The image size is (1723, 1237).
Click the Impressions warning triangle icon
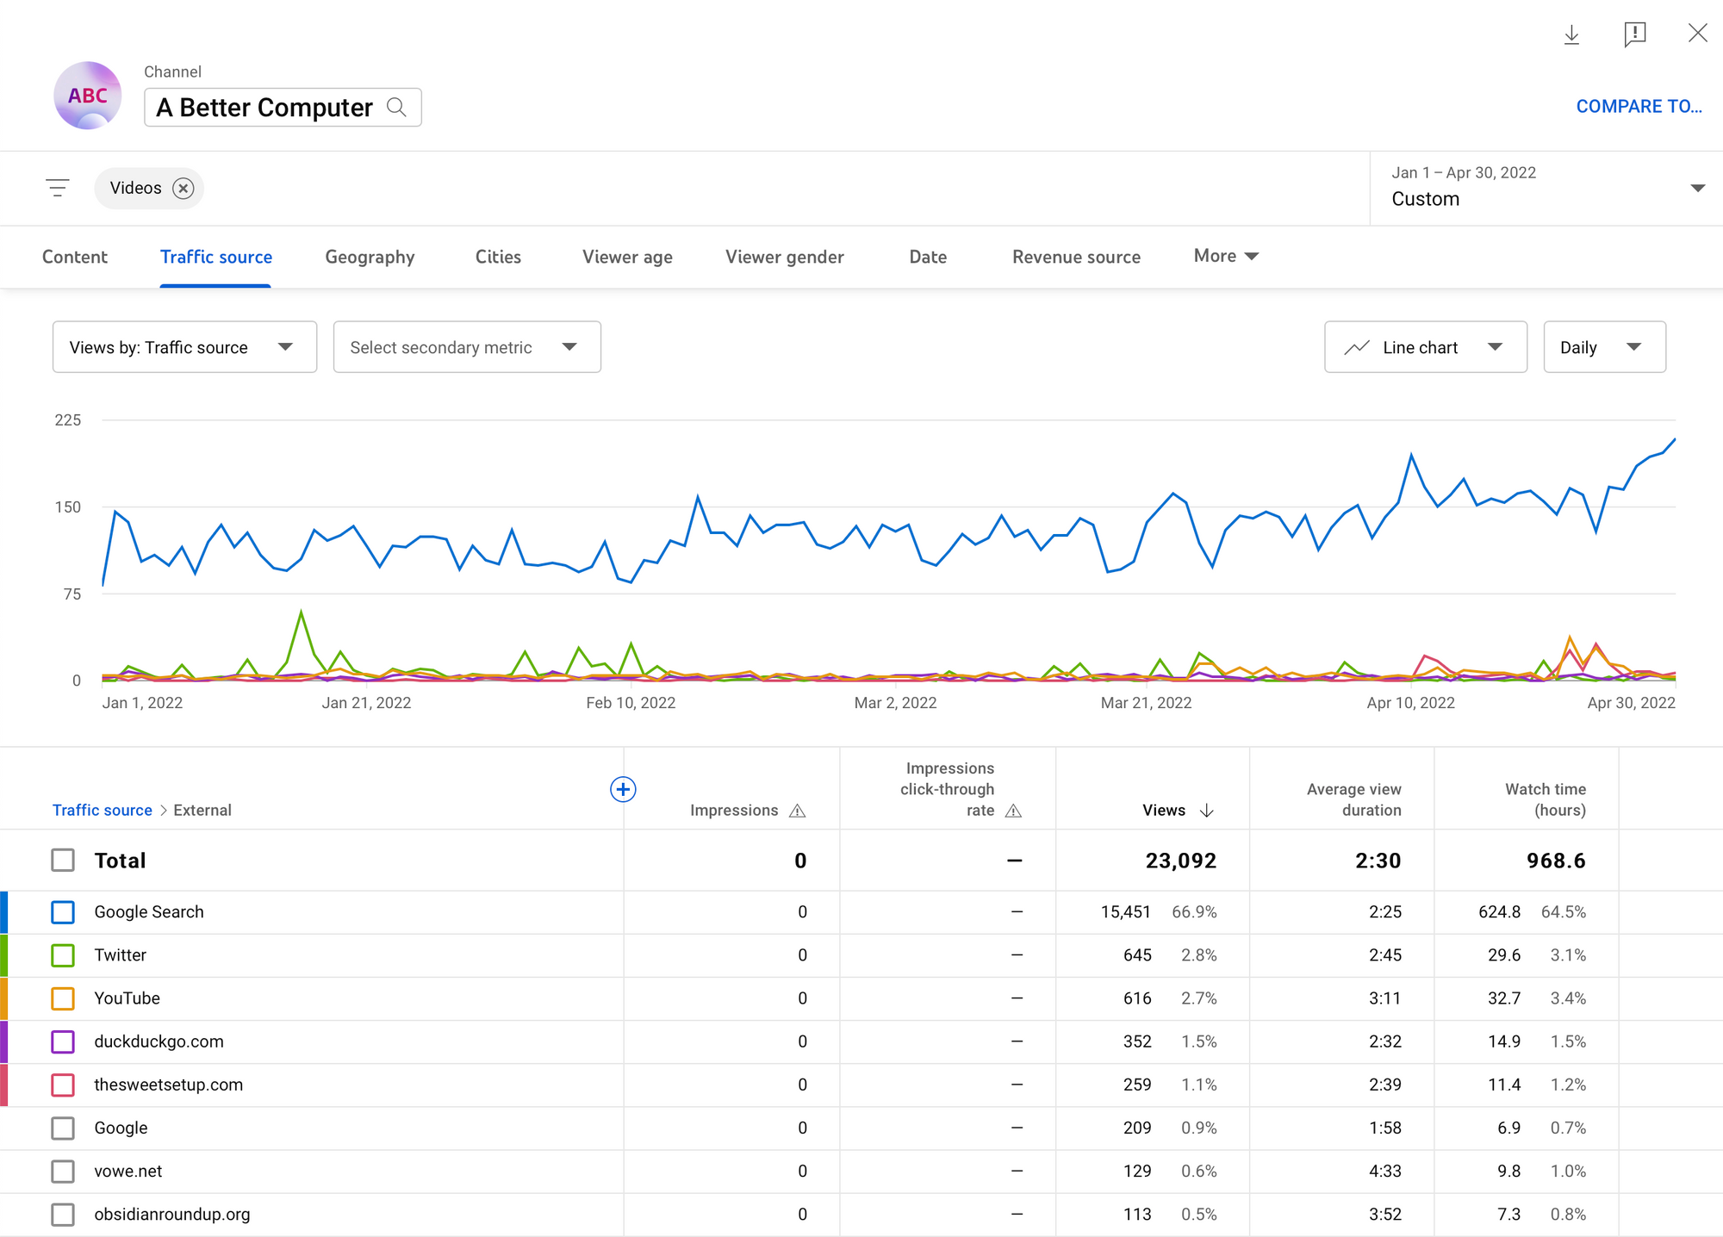pyautogui.click(x=798, y=811)
